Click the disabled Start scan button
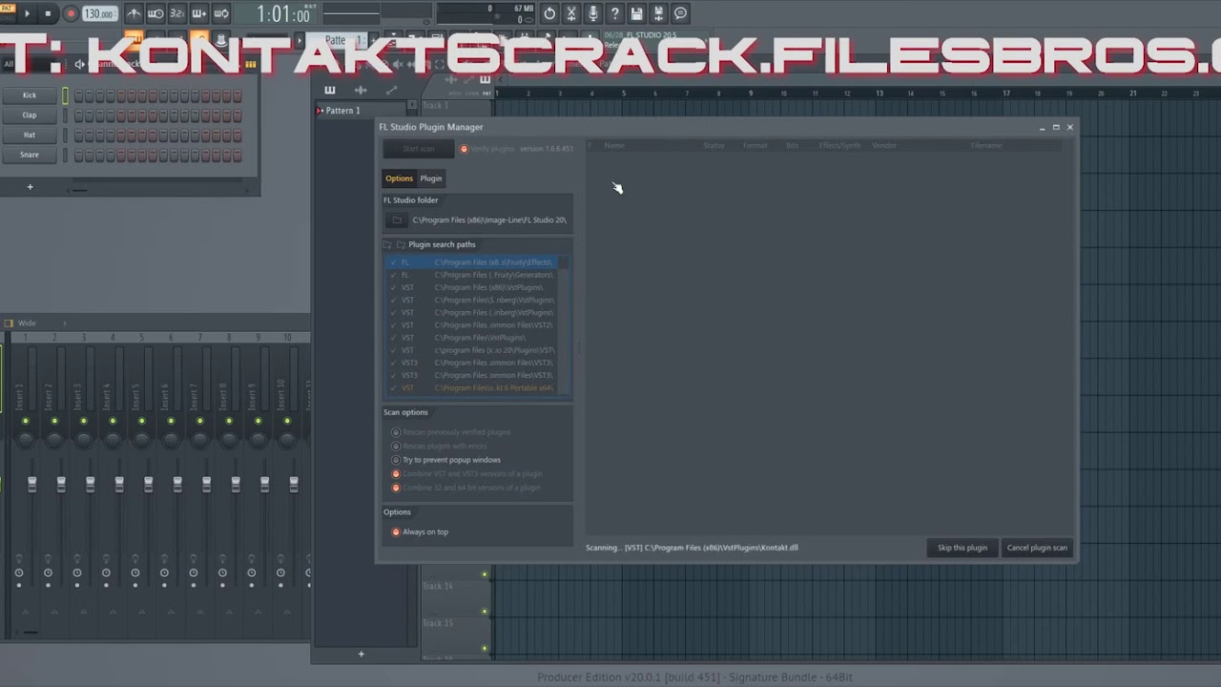This screenshot has width=1221, height=687. (x=419, y=149)
